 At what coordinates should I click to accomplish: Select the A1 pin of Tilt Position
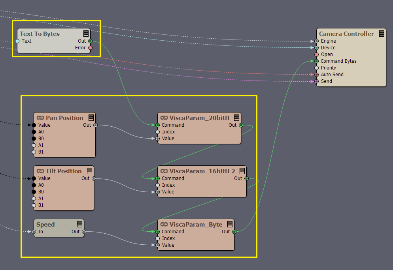[34, 199]
